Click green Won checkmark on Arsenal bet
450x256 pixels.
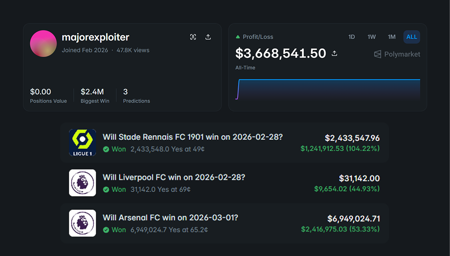click(106, 230)
